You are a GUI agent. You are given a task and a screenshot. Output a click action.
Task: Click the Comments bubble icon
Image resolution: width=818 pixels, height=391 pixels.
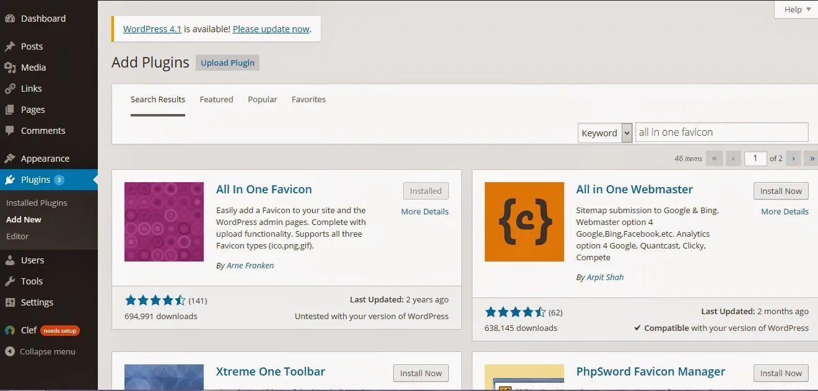pyautogui.click(x=10, y=131)
